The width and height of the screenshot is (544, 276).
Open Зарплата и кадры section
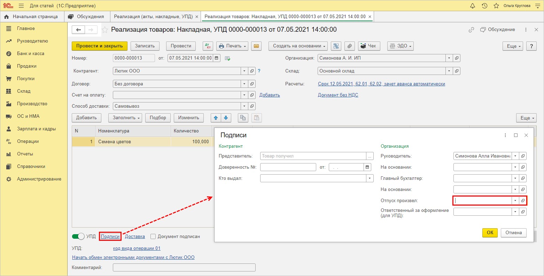[x=37, y=129]
